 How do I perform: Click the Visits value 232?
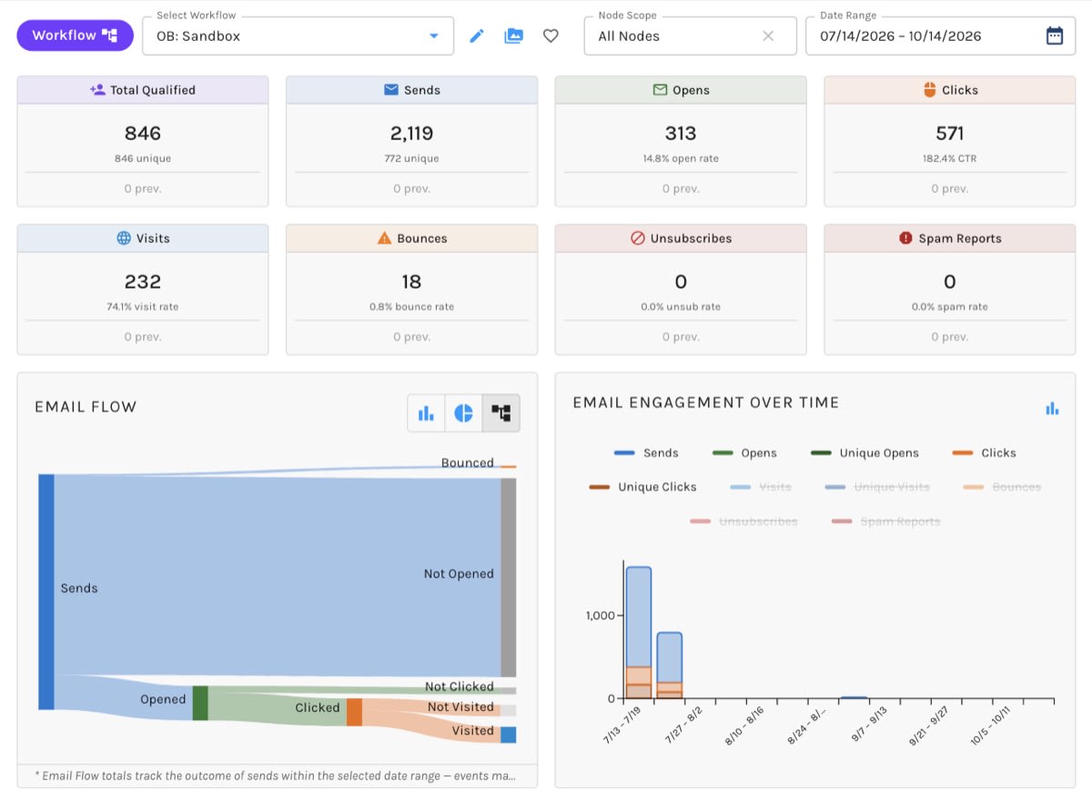[143, 282]
